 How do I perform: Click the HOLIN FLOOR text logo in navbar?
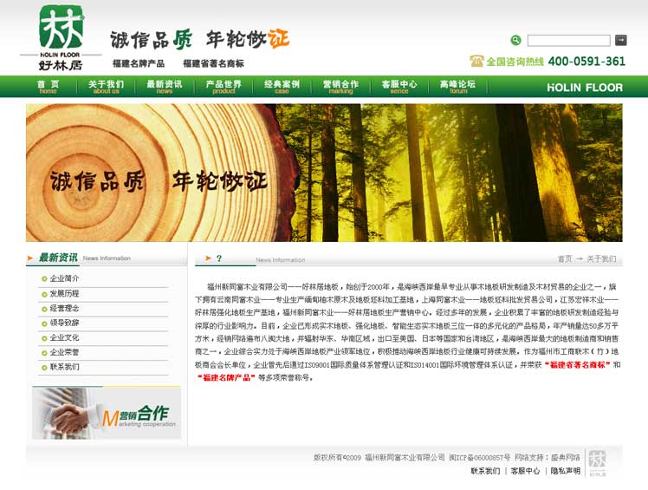click(x=584, y=87)
